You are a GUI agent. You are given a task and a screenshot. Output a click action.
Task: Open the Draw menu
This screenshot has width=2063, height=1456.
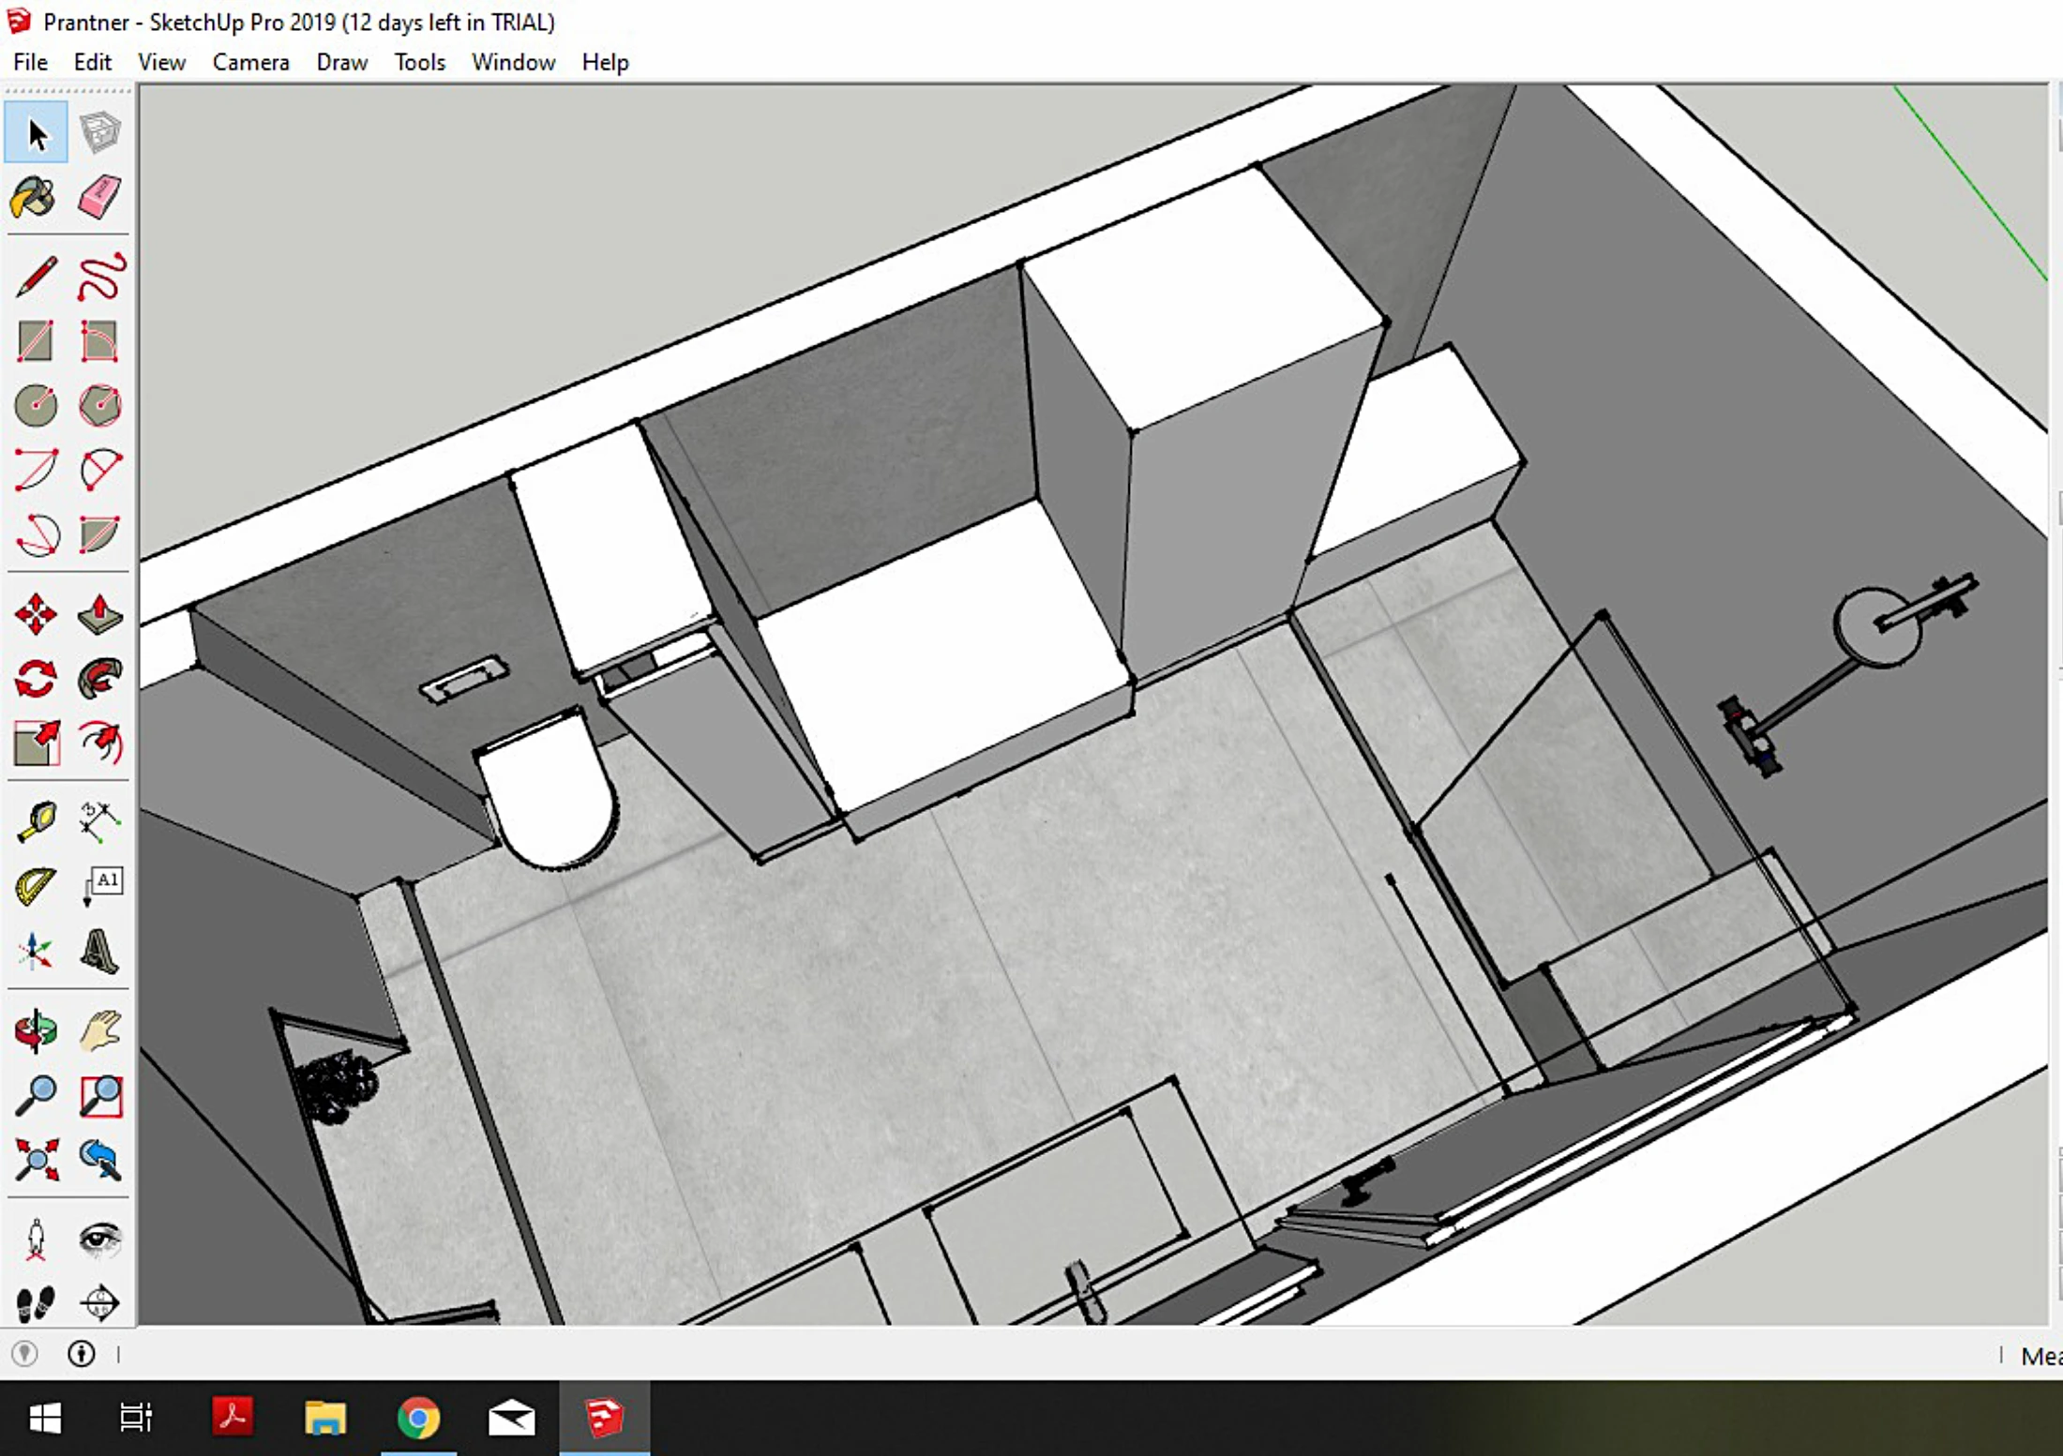click(x=341, y=62)
